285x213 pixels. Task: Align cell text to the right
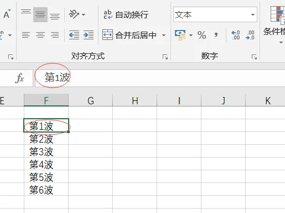[55, 35]
